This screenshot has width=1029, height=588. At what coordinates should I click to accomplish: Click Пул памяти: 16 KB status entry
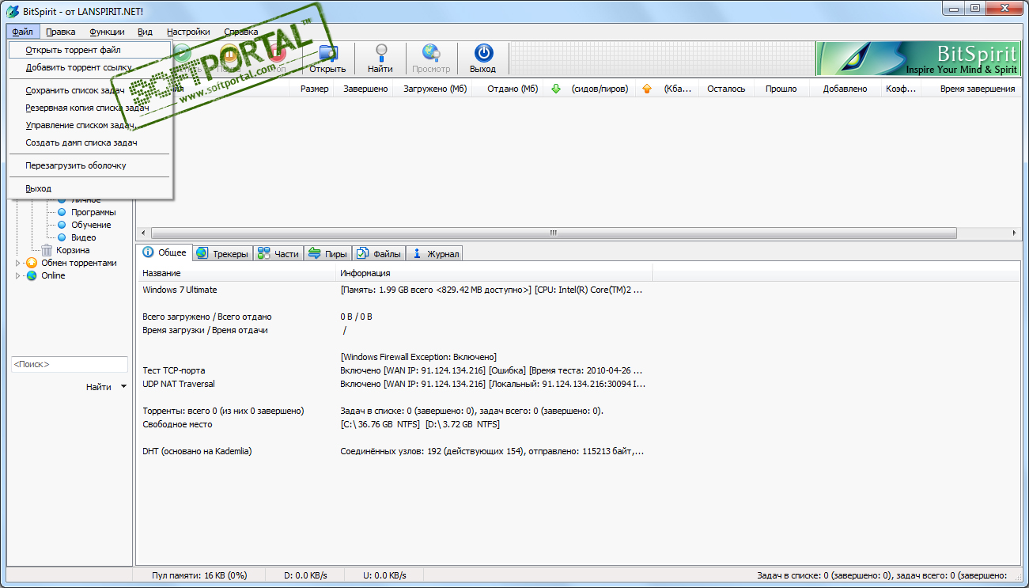tap(199, 575)
